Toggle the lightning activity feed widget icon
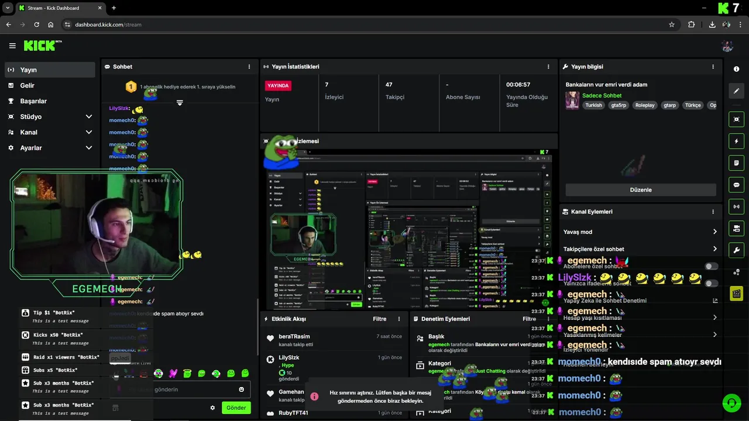 click(736, 141)
